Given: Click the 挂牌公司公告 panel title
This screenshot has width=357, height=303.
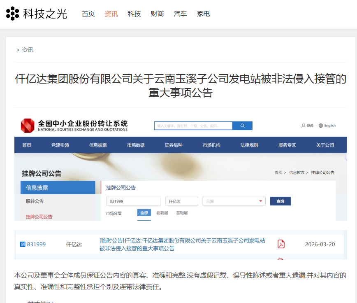Looking at the screenshot, I should click(121, 187).
